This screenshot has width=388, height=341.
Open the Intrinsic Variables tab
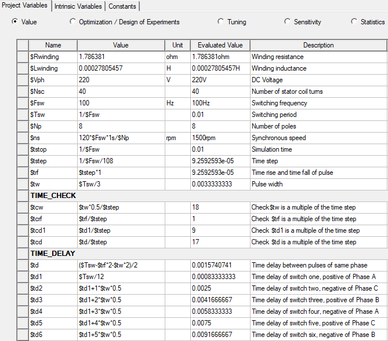point(79,6)
